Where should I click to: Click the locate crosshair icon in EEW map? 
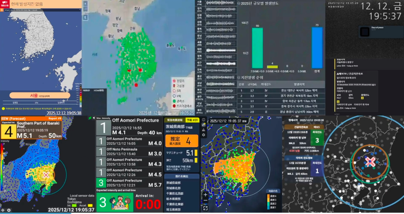coord(3,210)
